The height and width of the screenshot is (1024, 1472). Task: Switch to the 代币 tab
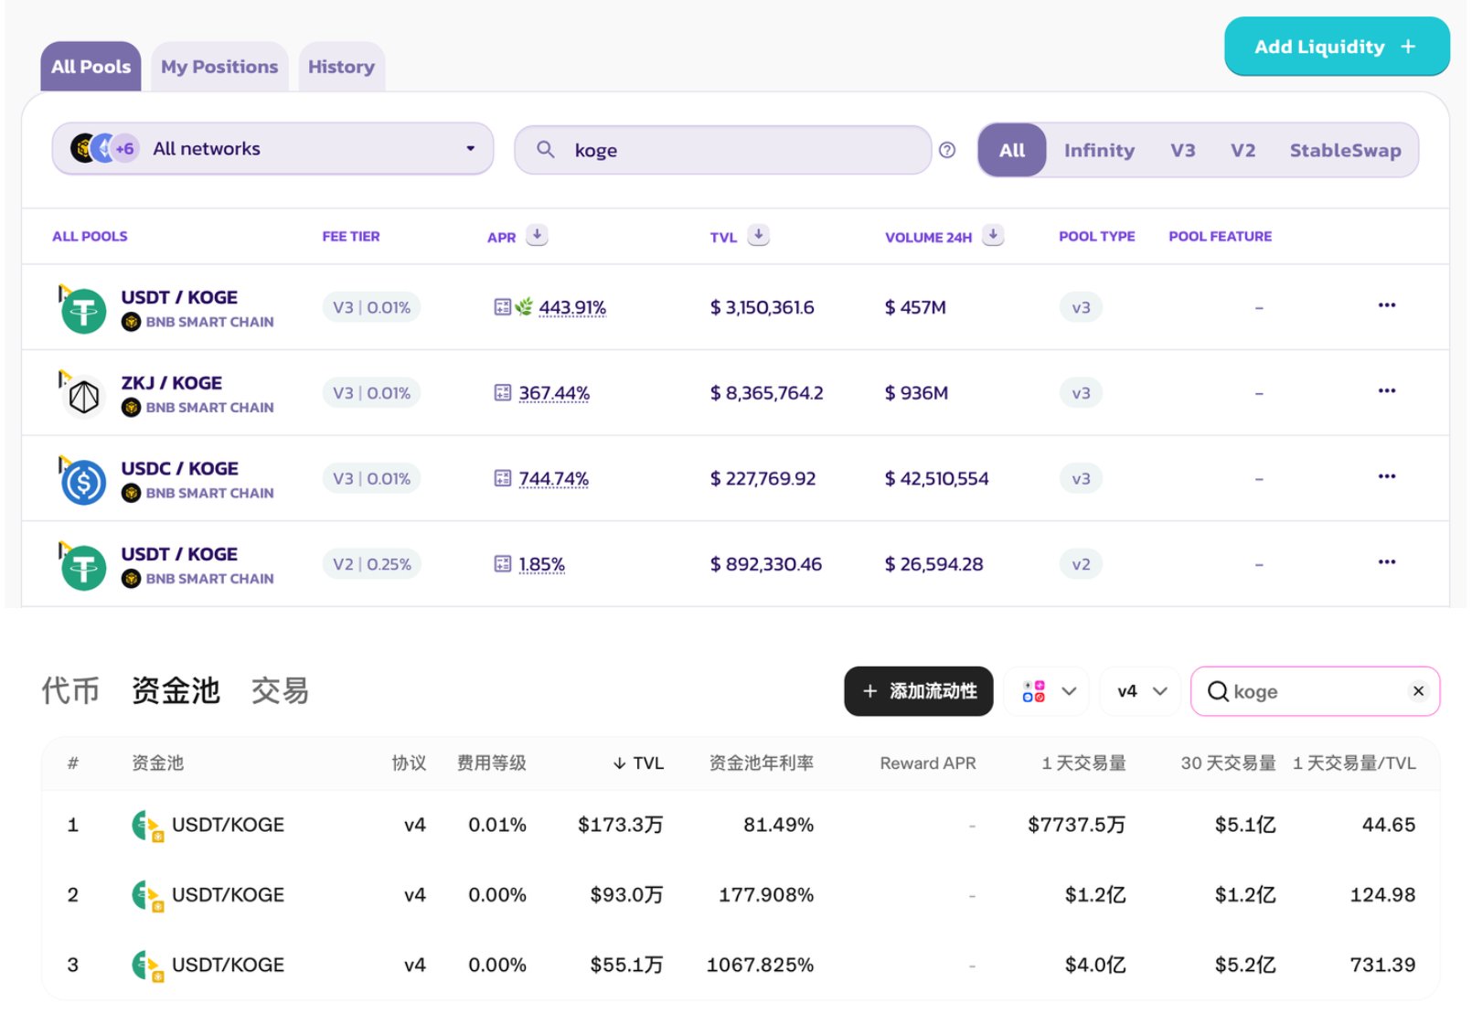tap(69, 690)
